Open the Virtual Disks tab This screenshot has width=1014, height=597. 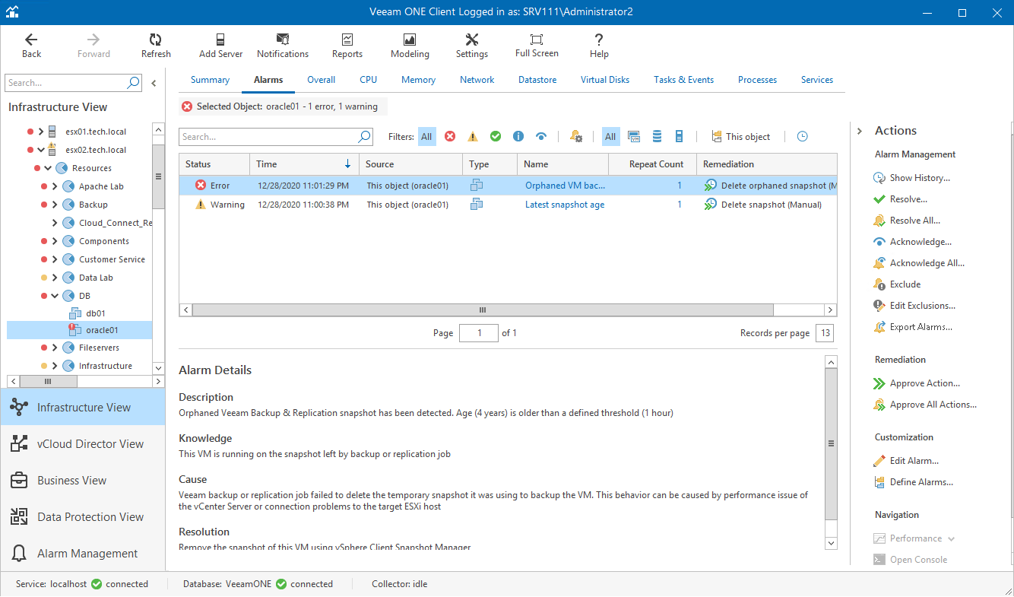coord(605,80)
